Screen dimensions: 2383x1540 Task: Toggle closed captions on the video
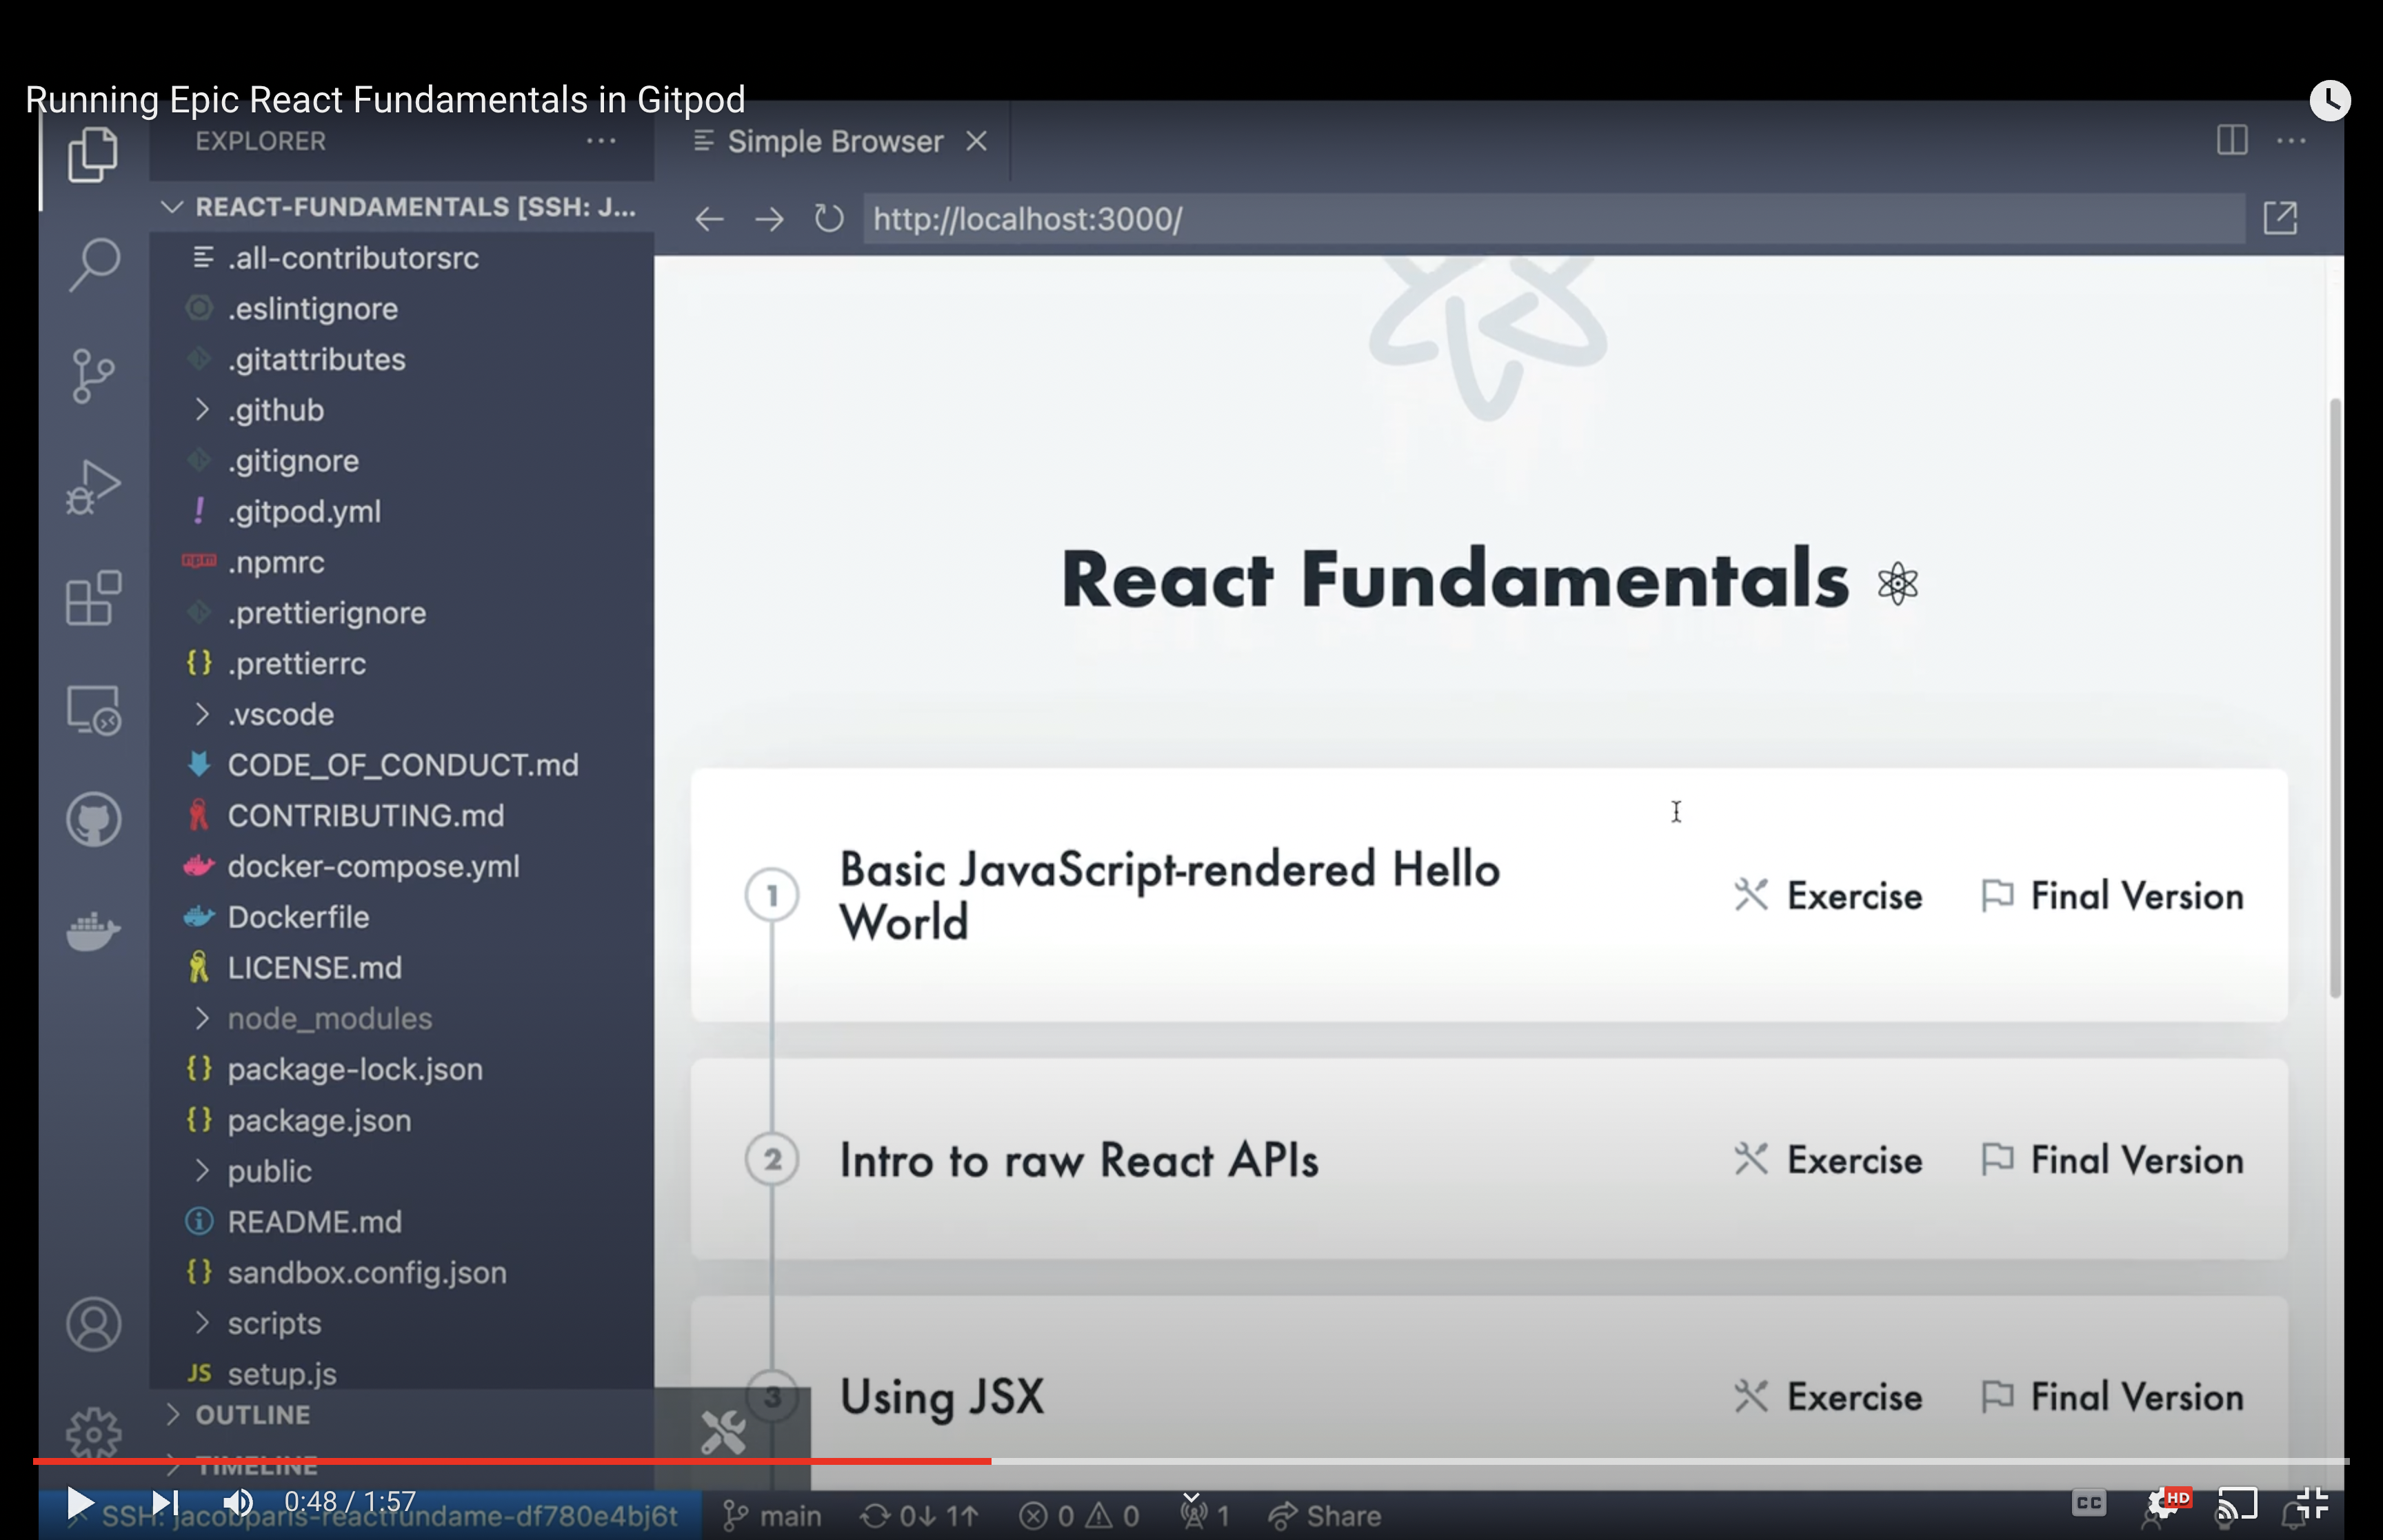click(x=2089, y=1502)
